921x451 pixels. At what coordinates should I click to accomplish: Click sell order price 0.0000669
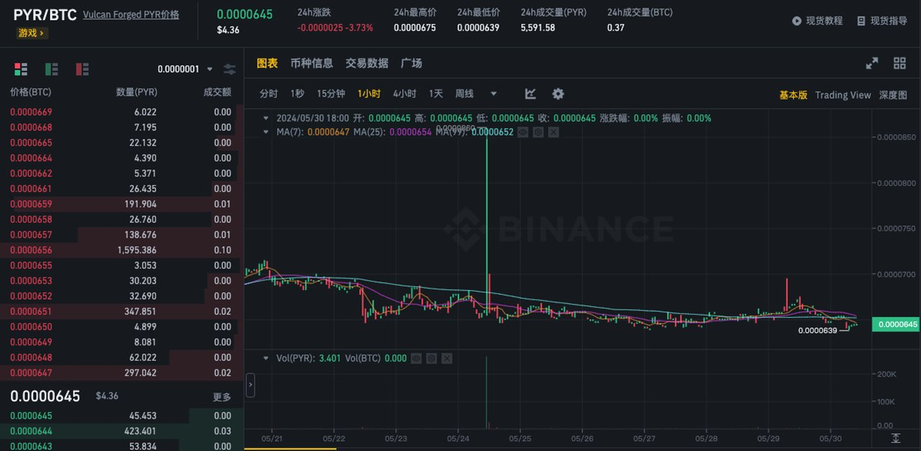point(31,112)
